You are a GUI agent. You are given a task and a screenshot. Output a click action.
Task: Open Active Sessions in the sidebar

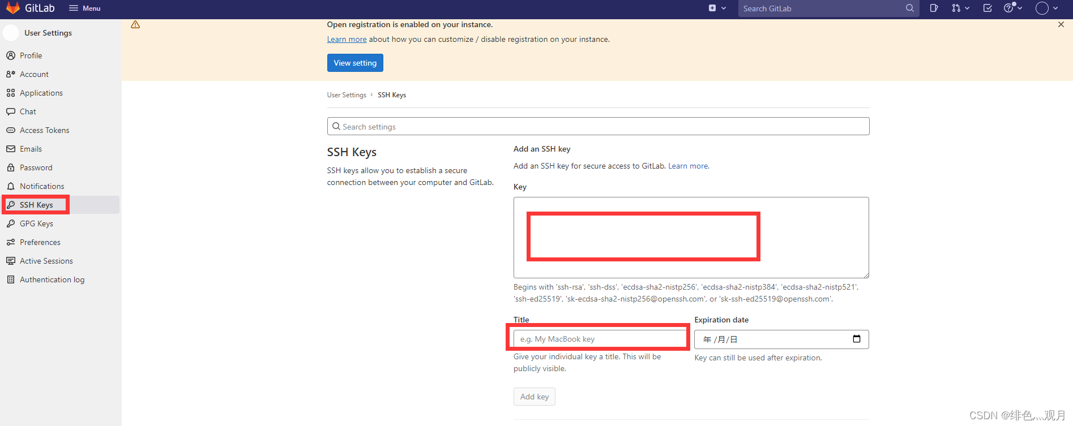[61, 261]
